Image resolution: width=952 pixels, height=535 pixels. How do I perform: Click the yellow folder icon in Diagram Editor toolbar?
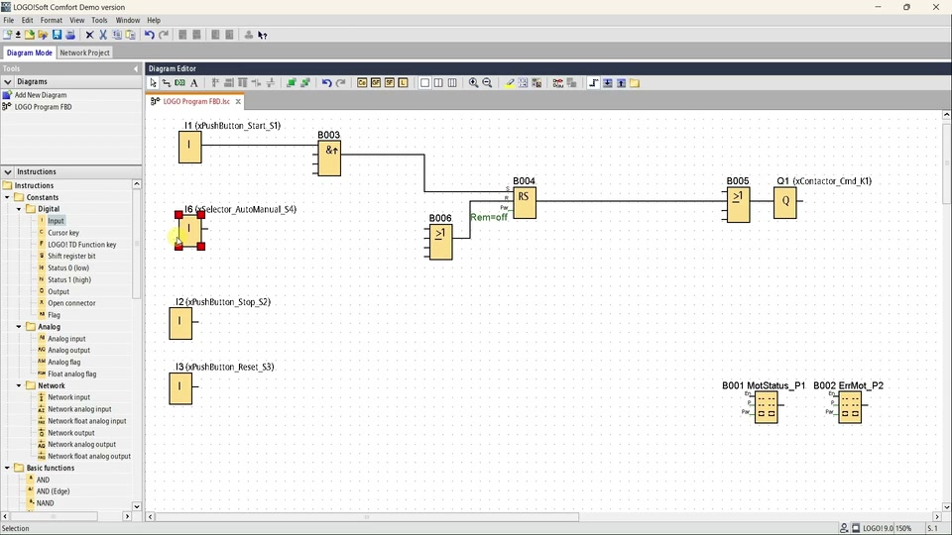coord(635,83)
